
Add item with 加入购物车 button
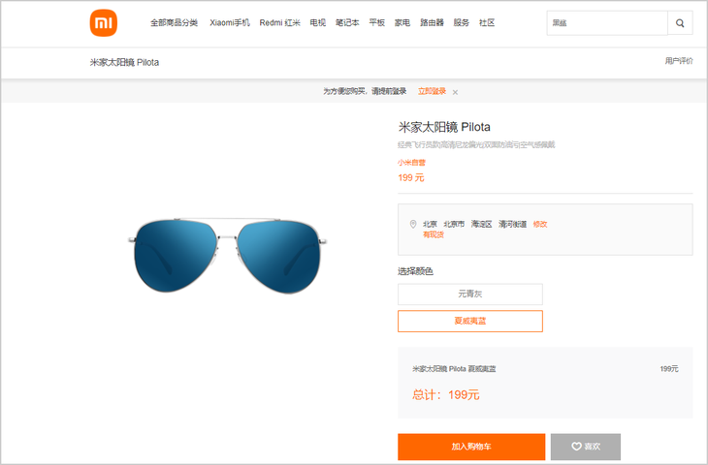point(471,447)
